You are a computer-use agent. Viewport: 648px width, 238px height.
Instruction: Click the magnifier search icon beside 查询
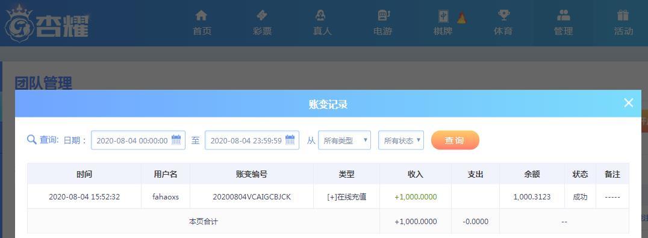pyautogui.click(x=32, y=140)
